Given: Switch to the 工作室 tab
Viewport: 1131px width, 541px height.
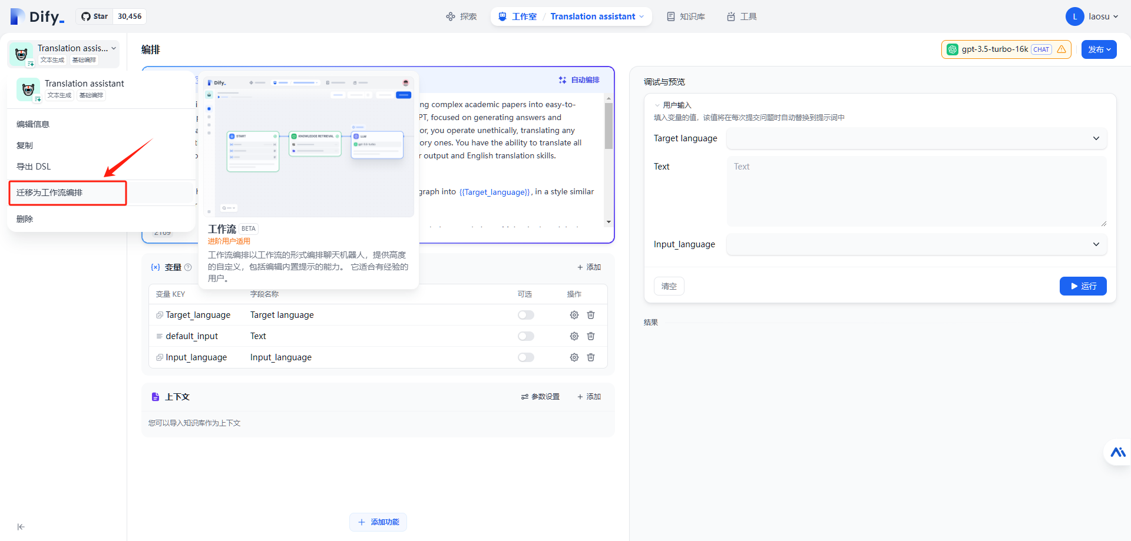Looking at the screenshot, I should [x=518, y=16].
